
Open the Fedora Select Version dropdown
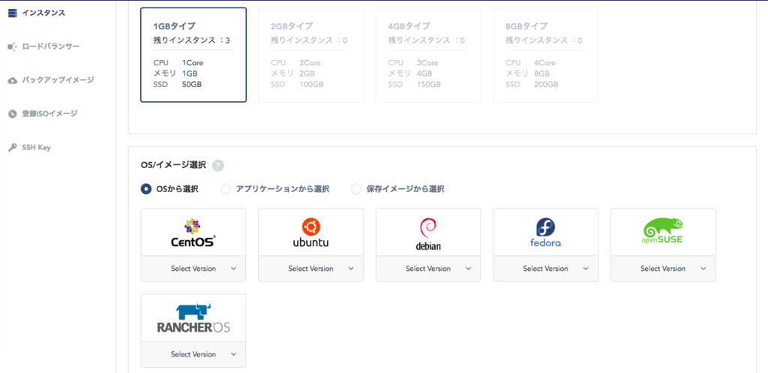click(545, 269)
